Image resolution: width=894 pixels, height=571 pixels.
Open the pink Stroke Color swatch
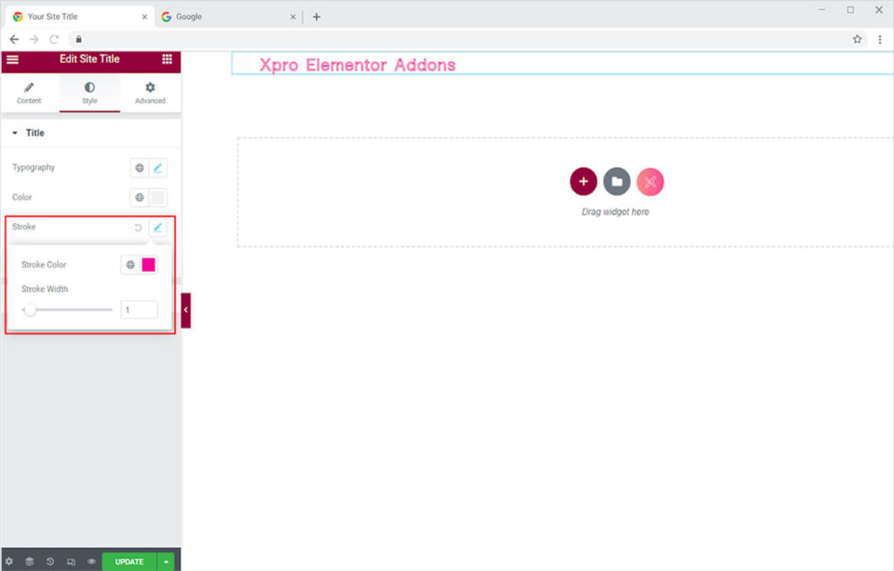[149, 265]
